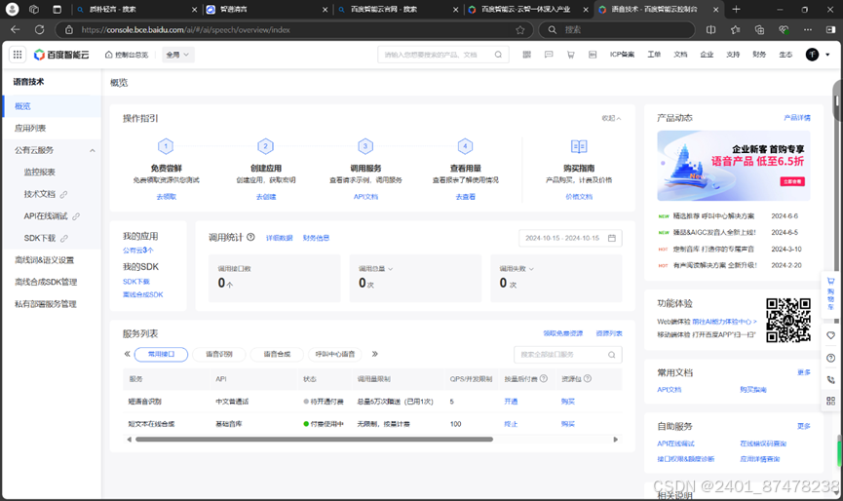Click the 去领取 link under 免费尝鲜

166,197
